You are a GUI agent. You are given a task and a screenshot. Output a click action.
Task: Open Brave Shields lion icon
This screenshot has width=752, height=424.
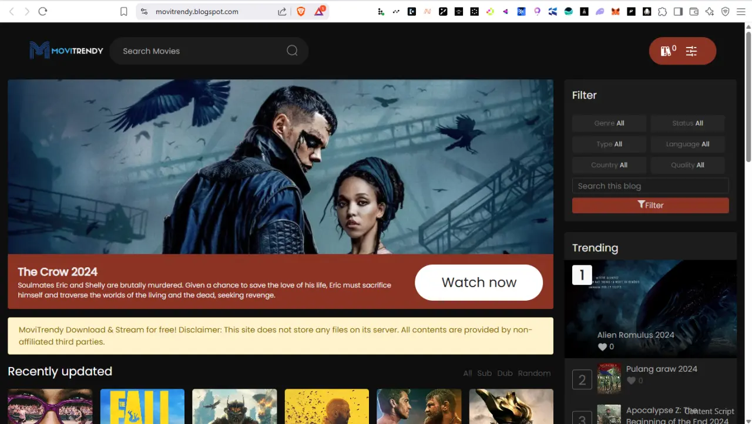pyautogui.click(x=301, y=11)
